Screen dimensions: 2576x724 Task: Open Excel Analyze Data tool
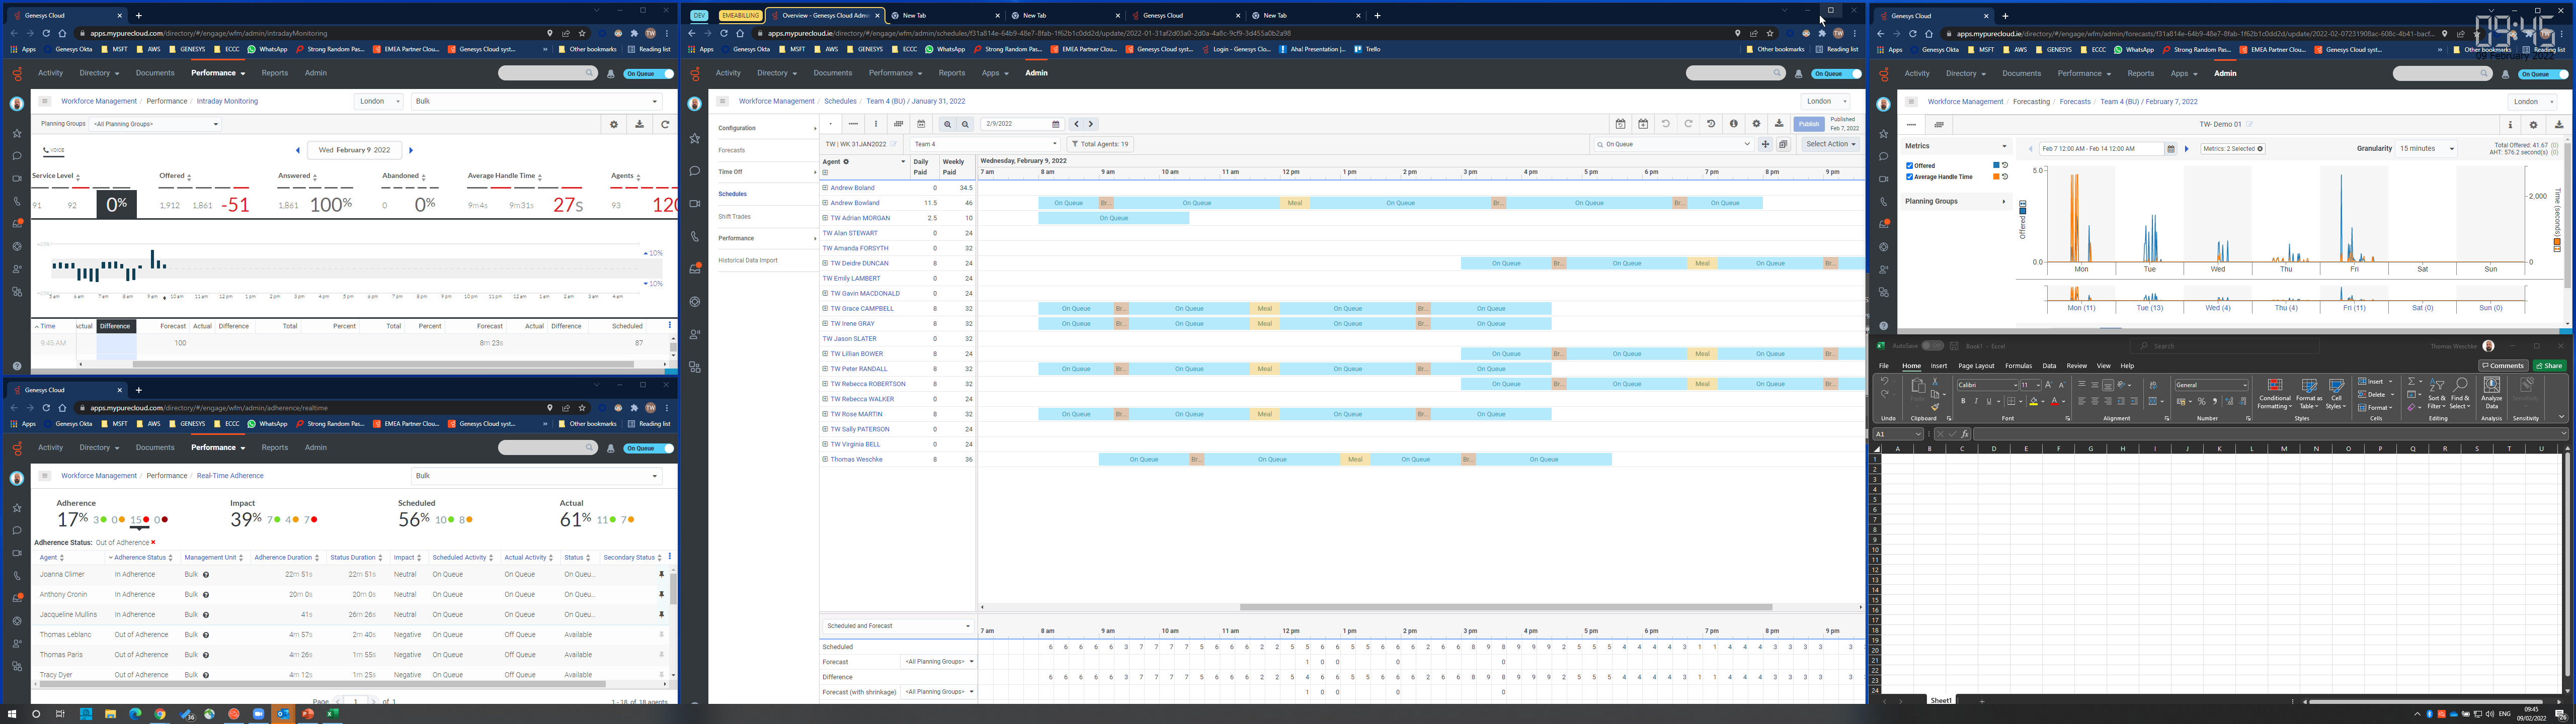pyautogui.click(x=2491, y=392)
